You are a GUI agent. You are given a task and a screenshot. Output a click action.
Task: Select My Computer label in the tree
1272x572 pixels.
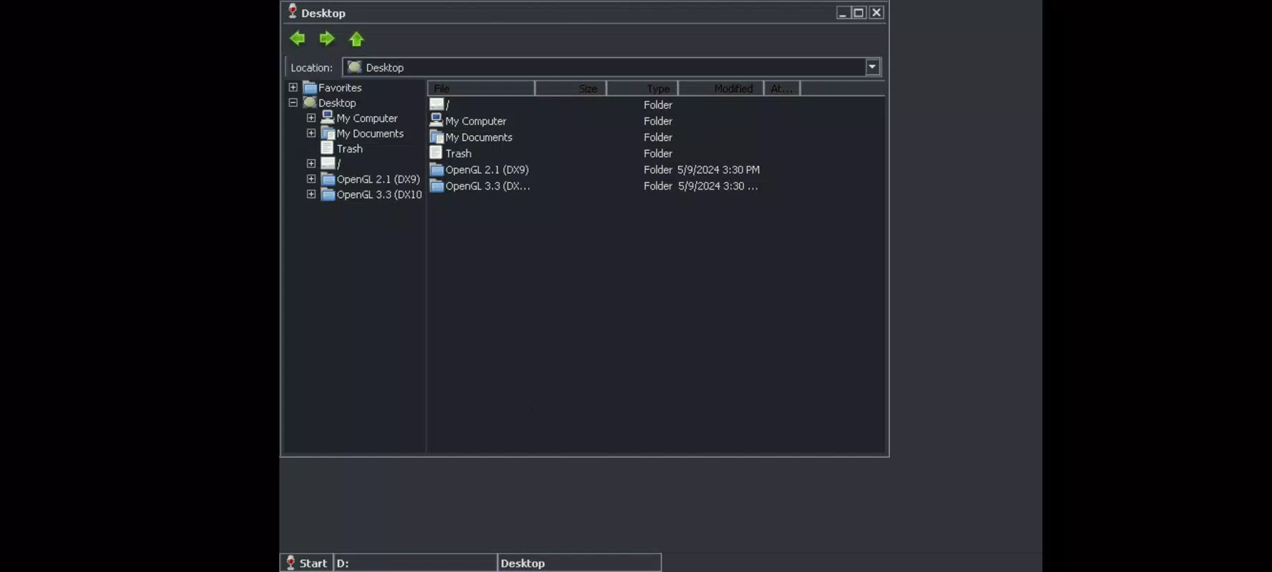click(367, 118)
